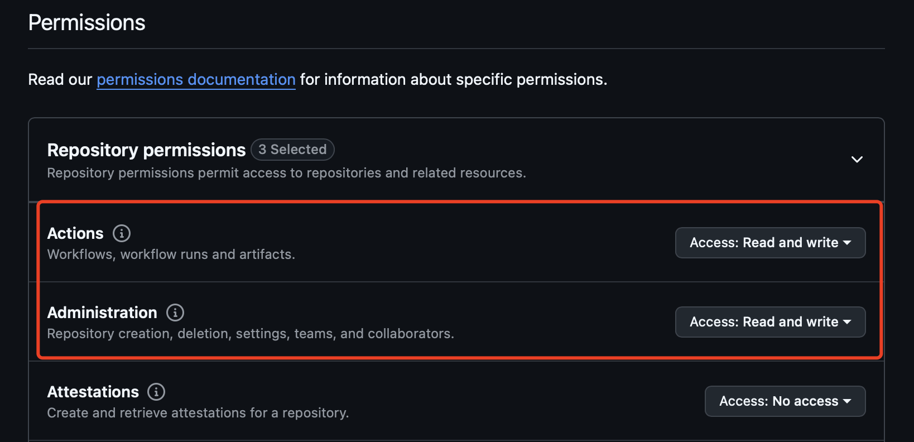Click the Permissions page heading
This screenshot has height=442, width=914.
pos(86,23)
